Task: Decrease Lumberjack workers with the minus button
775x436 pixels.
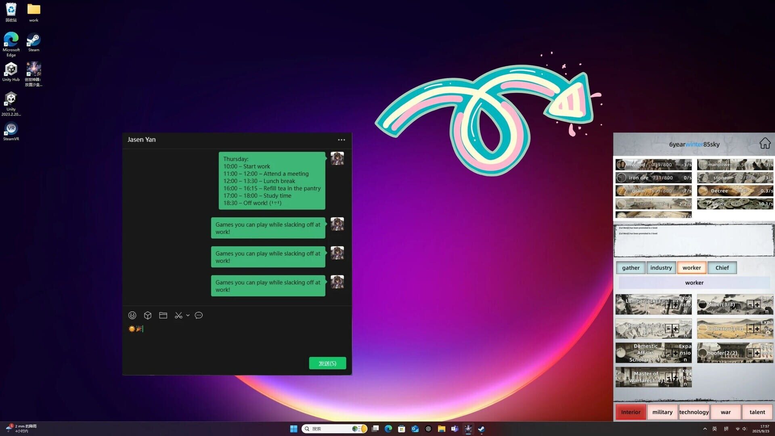Action: coord(668,305)
